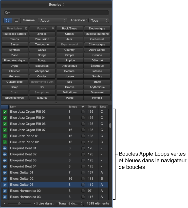This screenshot has width=188, height=208.
Task: Favorite Blueprint Beat 01
Action: coord(83,148)
